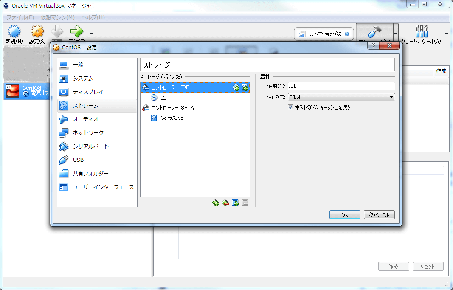
Task: Start VM with green arrow icon
Action: [77, 31]
